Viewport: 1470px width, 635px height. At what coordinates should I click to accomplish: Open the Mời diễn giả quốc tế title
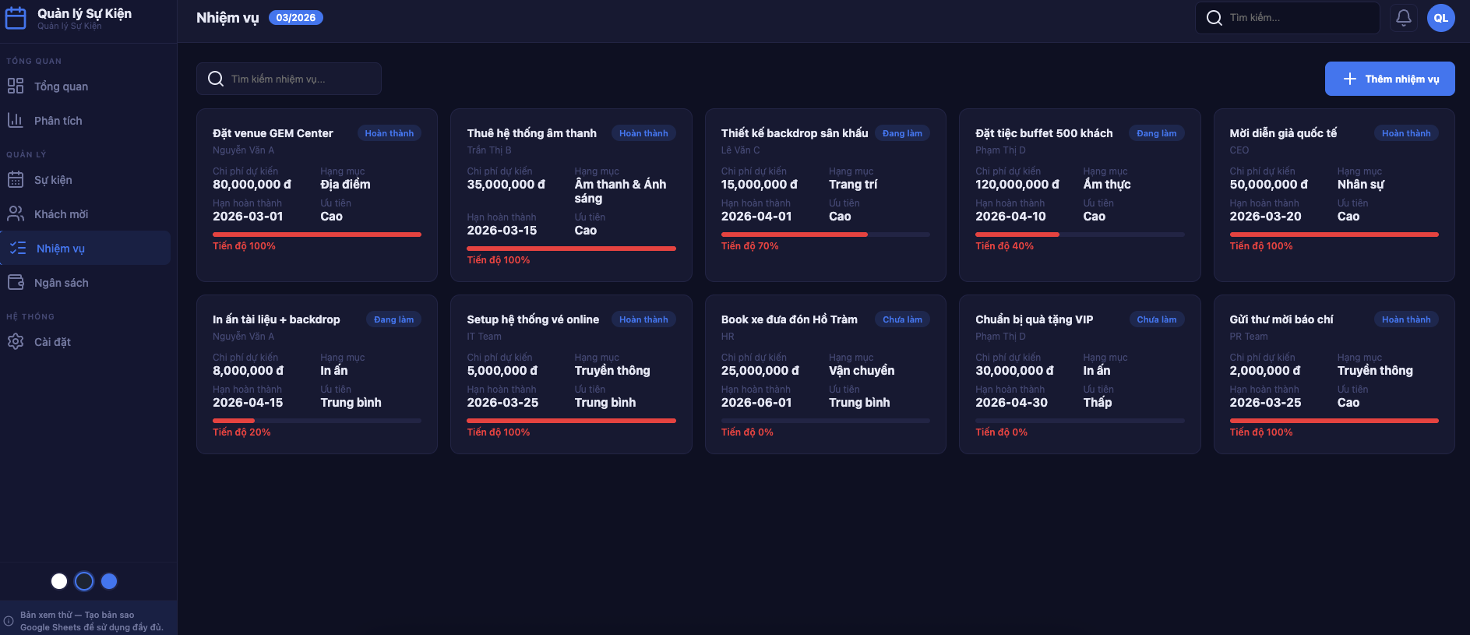pos(1283,133)
